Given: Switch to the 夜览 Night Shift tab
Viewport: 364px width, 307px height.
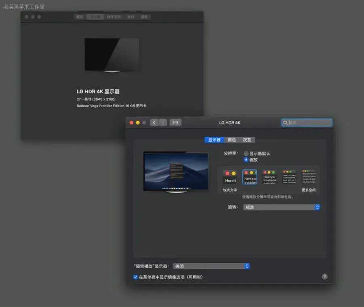Looking at the screenshot, I should (x=247, y=140).
